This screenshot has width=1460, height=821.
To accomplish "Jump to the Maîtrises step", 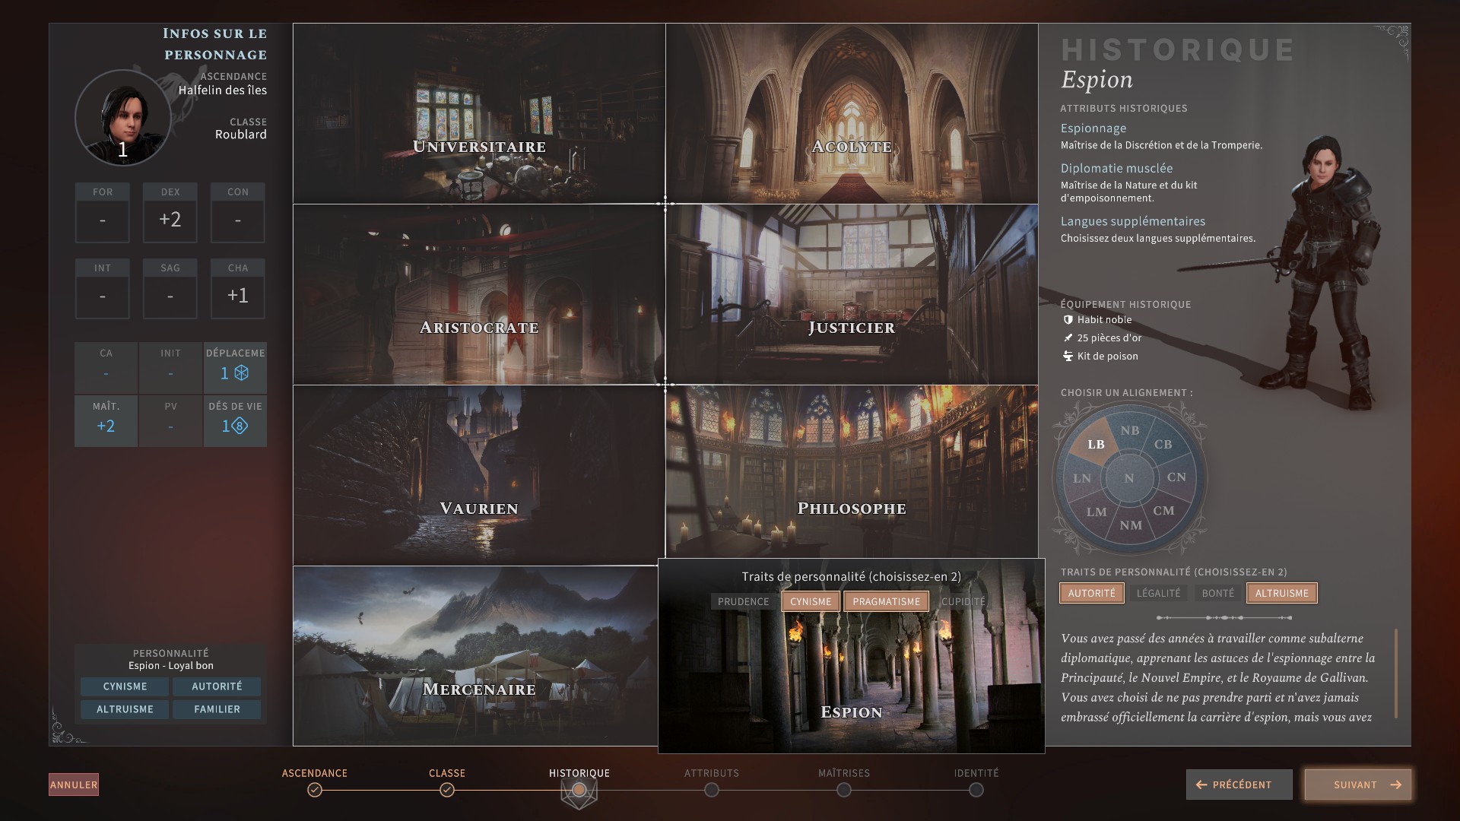I will [x=844, y=790].
